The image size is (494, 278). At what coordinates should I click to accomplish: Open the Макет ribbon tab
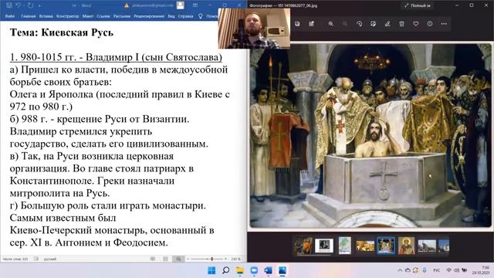tap(87, 16)
